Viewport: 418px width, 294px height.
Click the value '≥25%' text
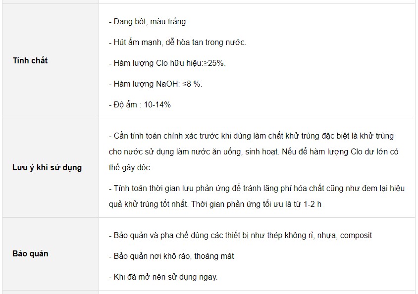tap(214, 63)
